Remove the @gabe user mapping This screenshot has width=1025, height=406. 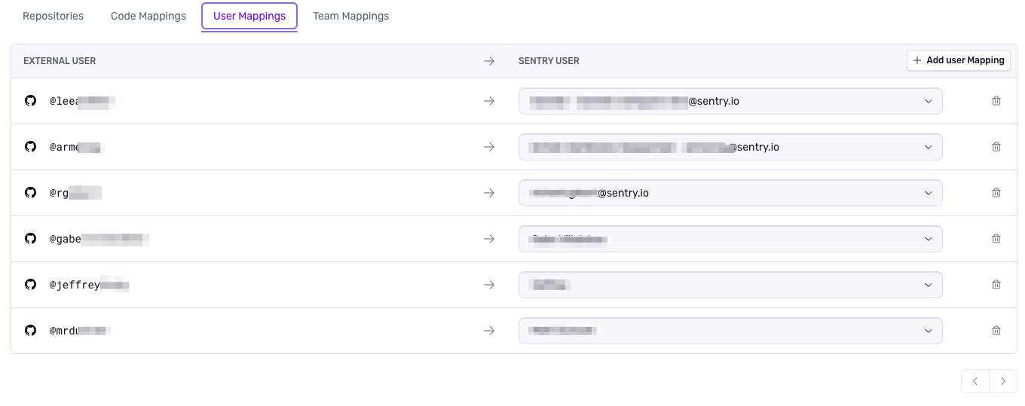click(996, 239)
